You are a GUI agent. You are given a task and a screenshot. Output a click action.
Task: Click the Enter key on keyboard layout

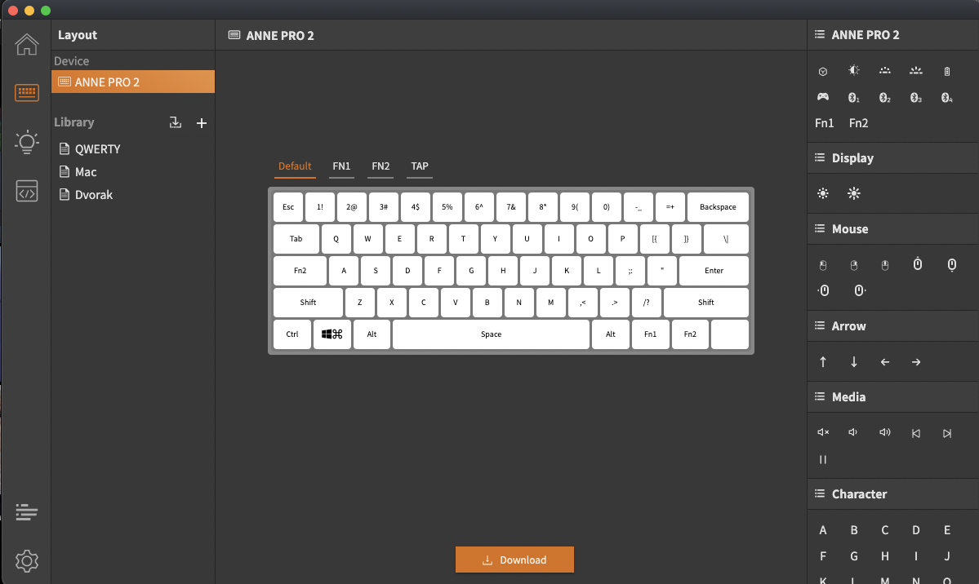pos(714,271)
